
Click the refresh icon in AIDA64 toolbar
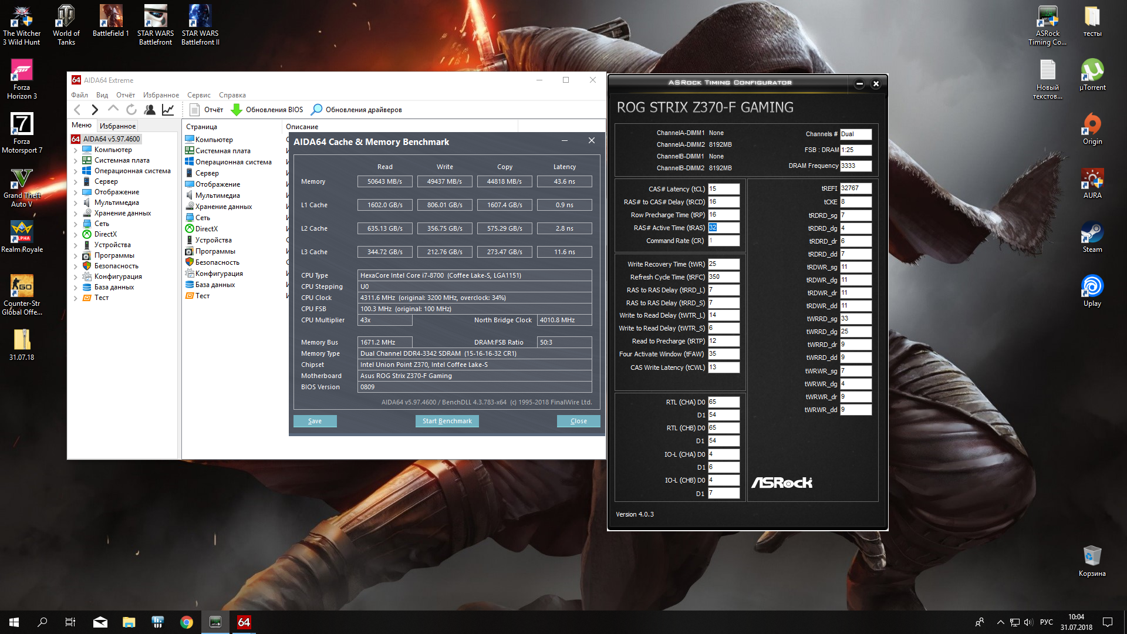point(131,110)
